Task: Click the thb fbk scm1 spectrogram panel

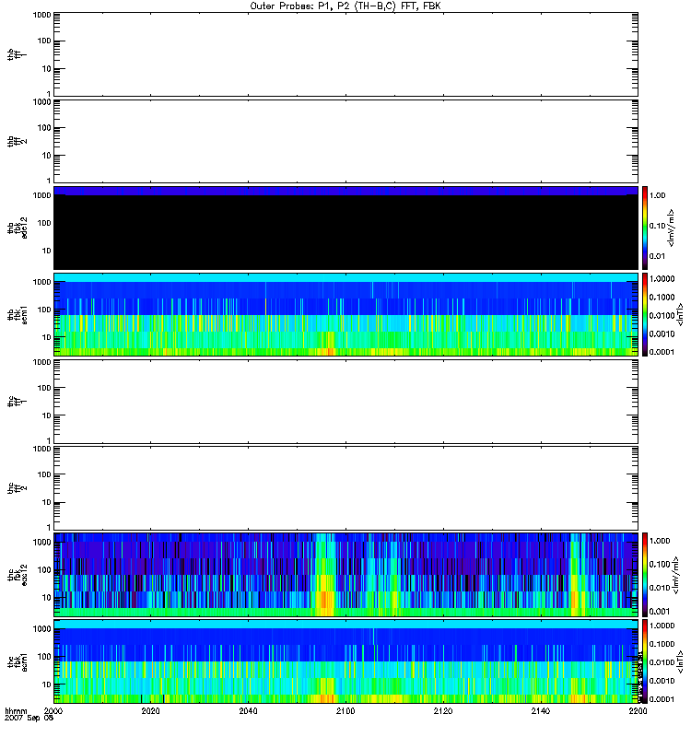Action: 346,315
